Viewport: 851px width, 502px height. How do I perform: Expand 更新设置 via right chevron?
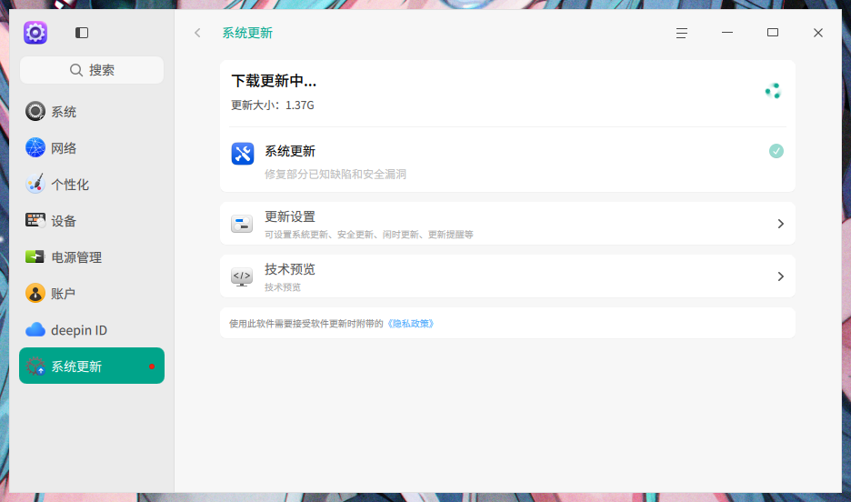click(x=780, y=224)
